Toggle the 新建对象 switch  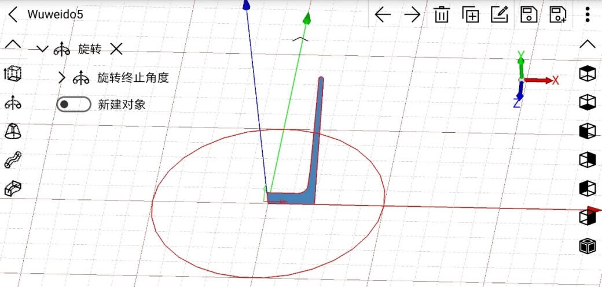74,104
